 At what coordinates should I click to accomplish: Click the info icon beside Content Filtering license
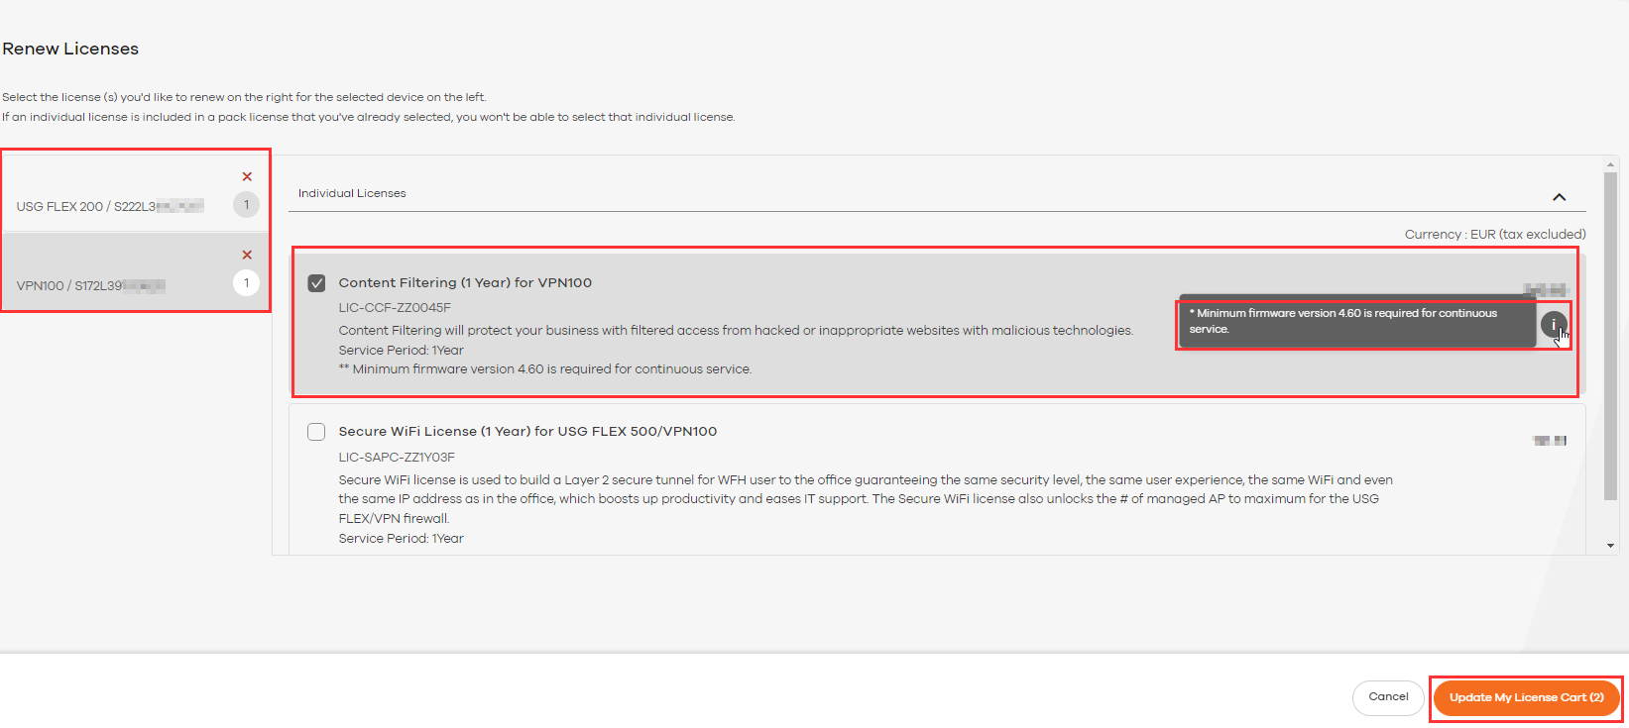[1553, 324]
